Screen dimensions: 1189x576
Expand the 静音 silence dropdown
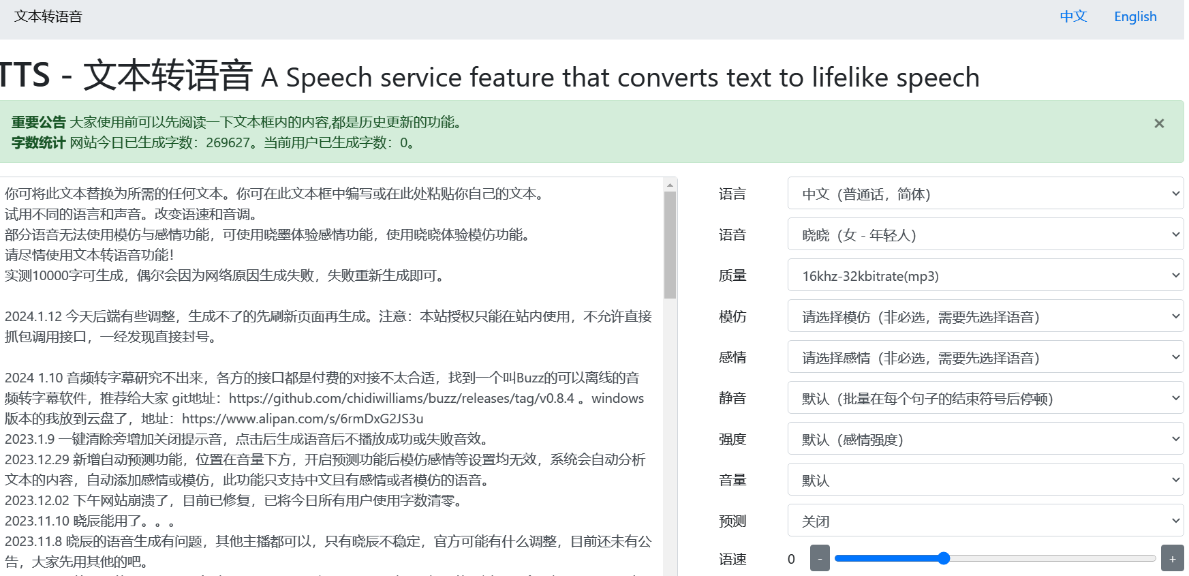[x=985, y=398]
